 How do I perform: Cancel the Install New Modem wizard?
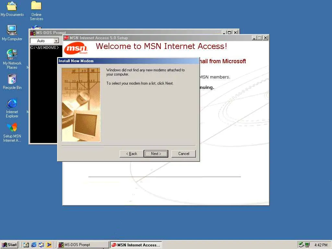(184, 154)
